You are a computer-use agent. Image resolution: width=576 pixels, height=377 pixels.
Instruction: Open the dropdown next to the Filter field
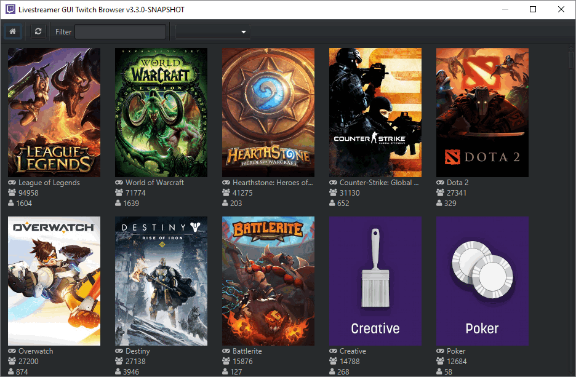pyautogui.click(x=212, y=31)
